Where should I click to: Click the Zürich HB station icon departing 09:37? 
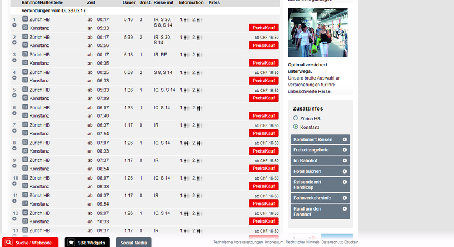(x=25, y=230)
